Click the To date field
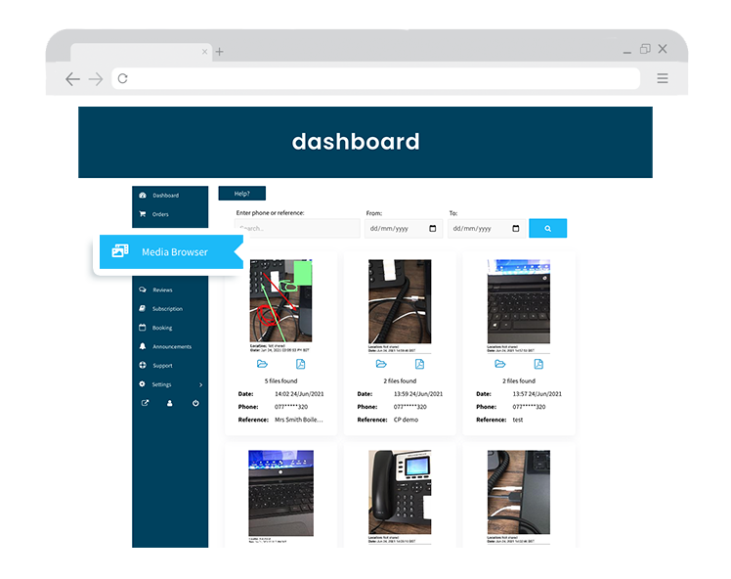731x579 pixels. point(487,228)
